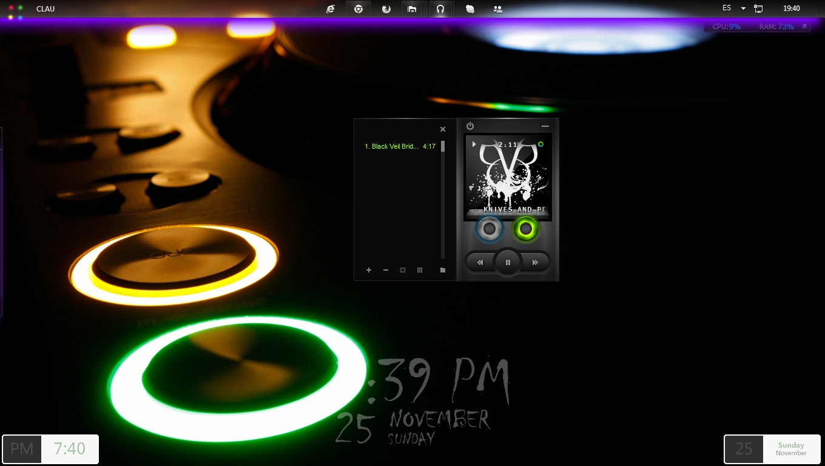Viewport: 825px width, 466px height.
Task: Click the 19:40 system clock
Action: 791,8
